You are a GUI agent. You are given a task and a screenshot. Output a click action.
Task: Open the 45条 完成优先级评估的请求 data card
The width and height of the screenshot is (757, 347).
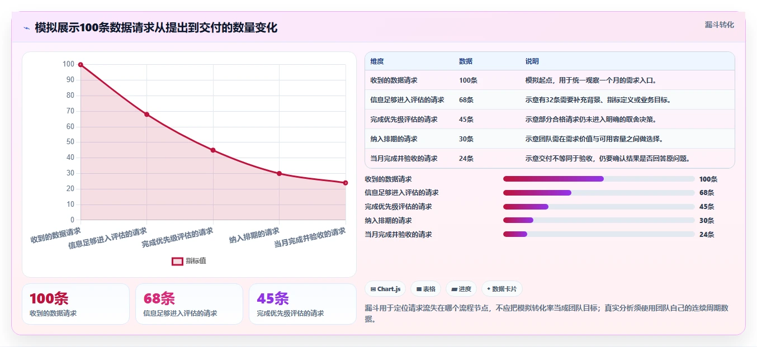302,304
